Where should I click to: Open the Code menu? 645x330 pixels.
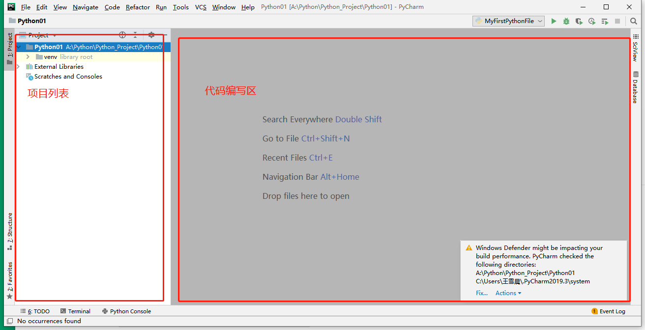[x=112, y=7]
